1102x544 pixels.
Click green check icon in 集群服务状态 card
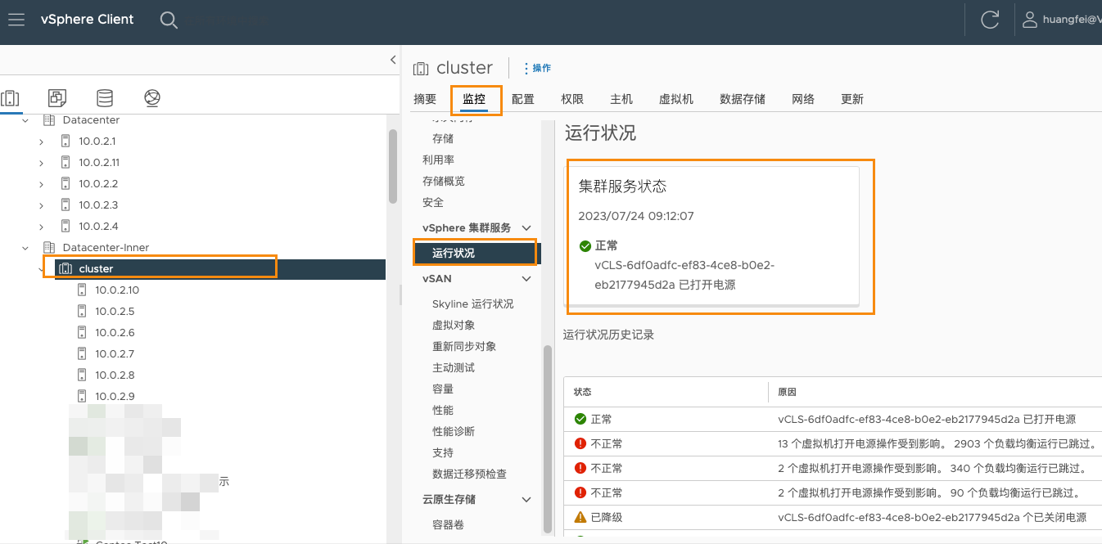[x=585, y=245]
